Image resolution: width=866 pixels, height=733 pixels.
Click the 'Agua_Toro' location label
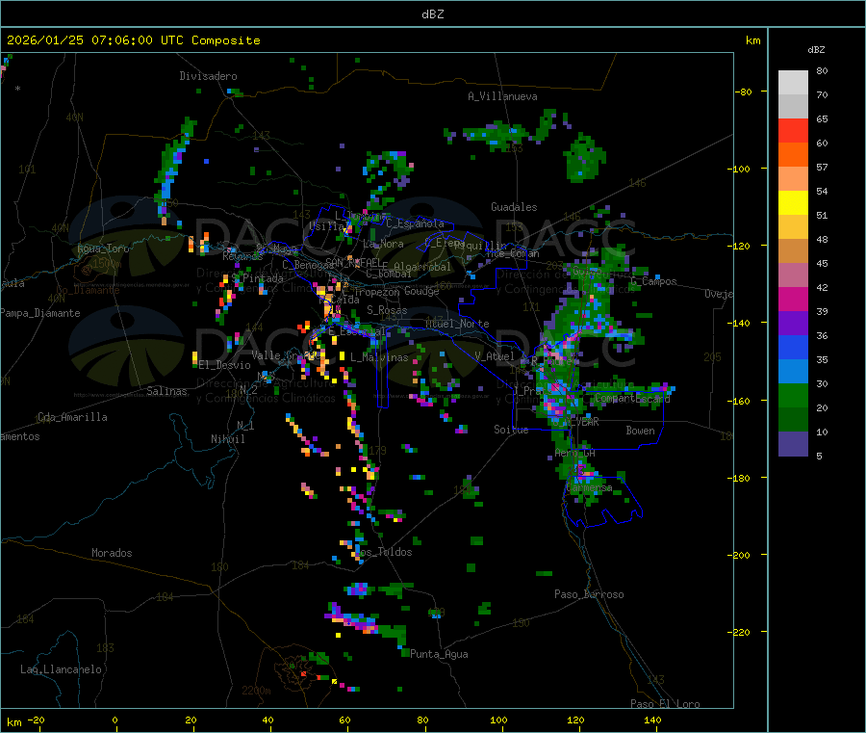103,249
